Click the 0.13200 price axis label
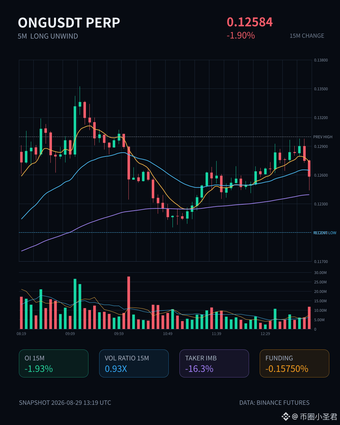Viewport: 340px width, 425px height. click(x=321, y=118)
